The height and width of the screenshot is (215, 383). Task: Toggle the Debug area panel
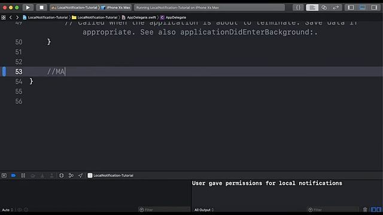click(363, 8)
